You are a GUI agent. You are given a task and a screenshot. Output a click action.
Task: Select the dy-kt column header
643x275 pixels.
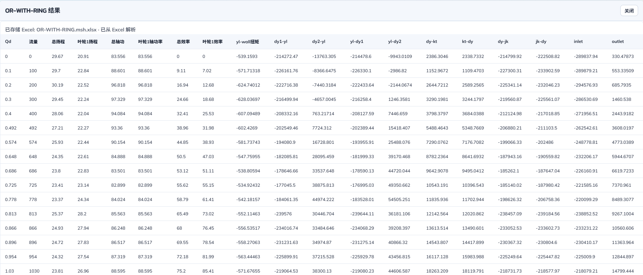(432, 42)
